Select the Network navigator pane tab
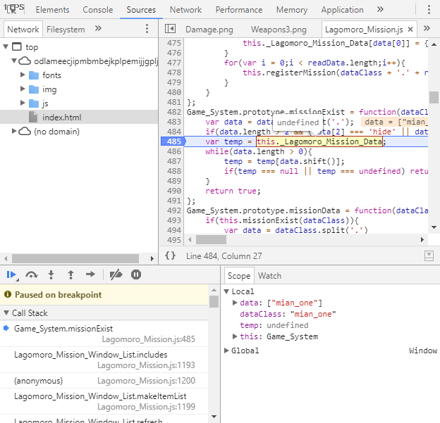440x423 pixels. [x=23, y=29]
